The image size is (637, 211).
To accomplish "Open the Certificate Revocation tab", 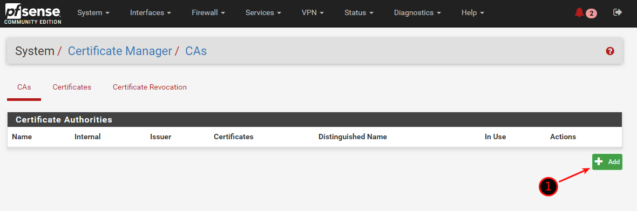I will [150, 87].
